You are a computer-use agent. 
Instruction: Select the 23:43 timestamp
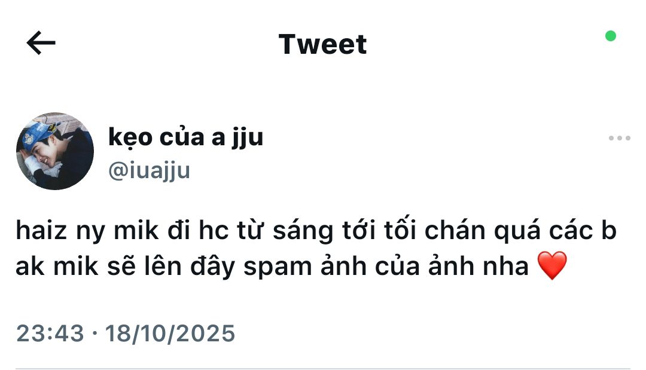[x=50, y=333]
